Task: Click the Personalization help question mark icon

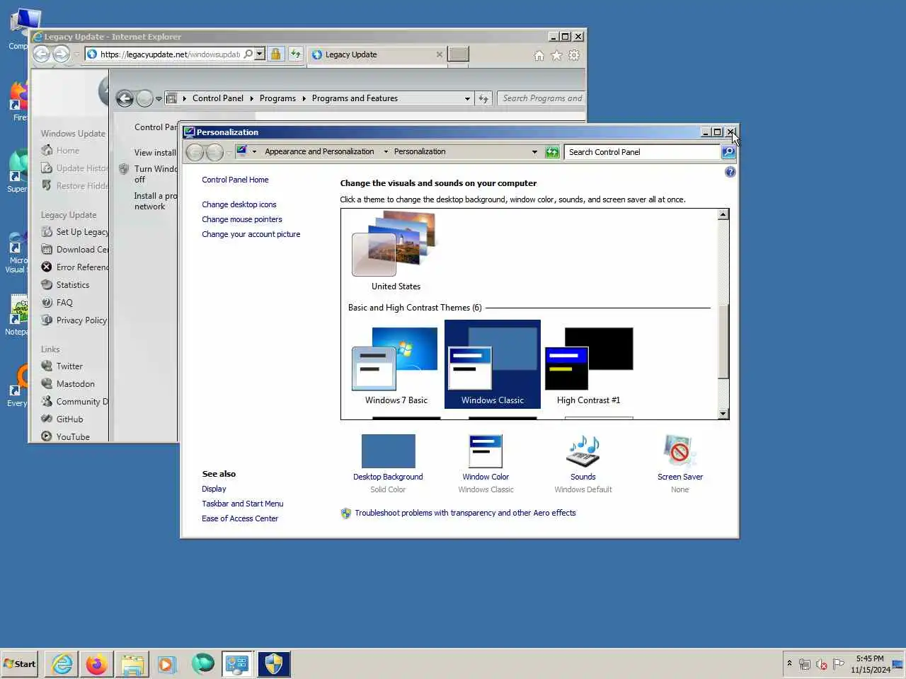Action: [730, 172]
